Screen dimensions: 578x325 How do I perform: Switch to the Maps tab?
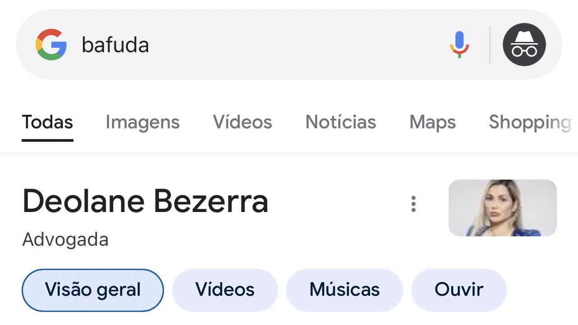432,122
